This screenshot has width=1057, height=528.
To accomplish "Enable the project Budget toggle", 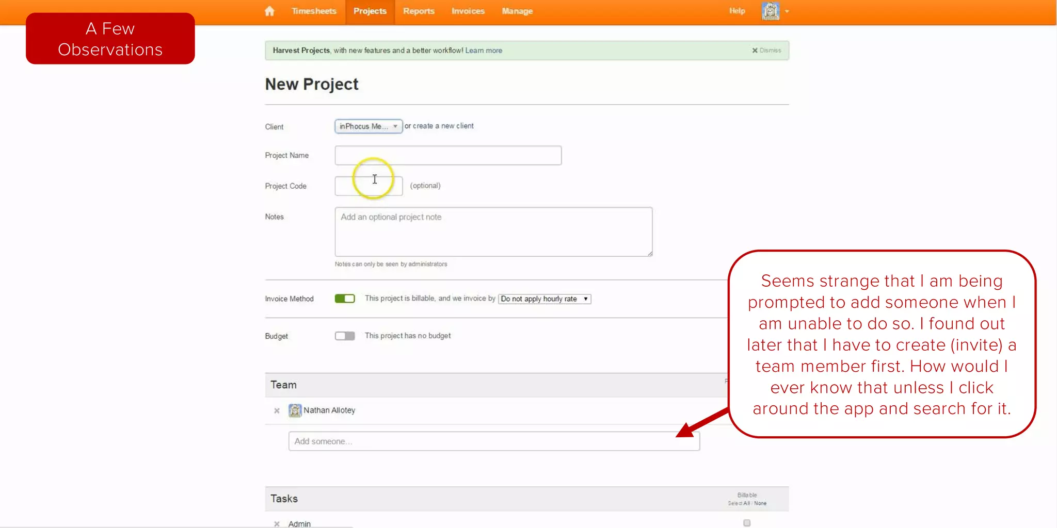I will tap(345, 336).
